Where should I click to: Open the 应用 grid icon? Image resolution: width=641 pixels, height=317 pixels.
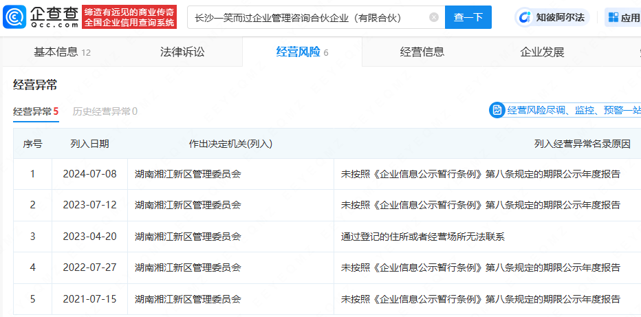click(613, 17)
